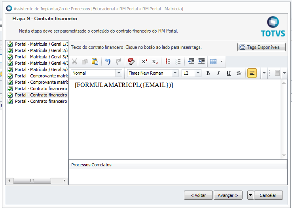Screen dimensions: 292x210
Task: Apply subscript formatting
Action: 155,62
